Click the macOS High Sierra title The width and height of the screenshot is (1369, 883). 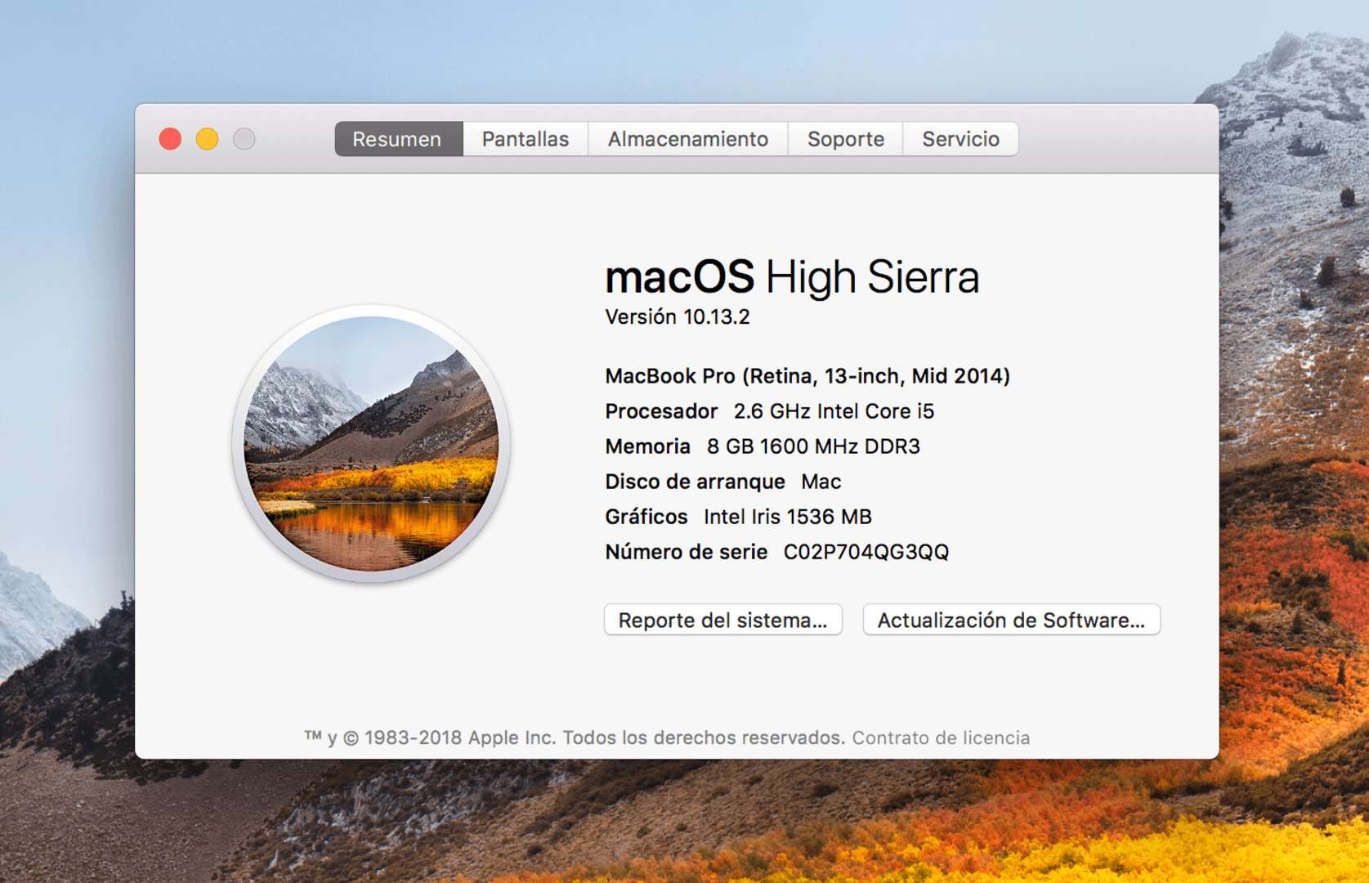pyautogui.click(x=791, y=276)
